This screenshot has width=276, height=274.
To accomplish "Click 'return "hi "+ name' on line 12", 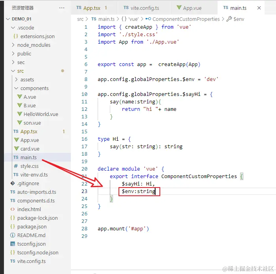I will (149, 109).
